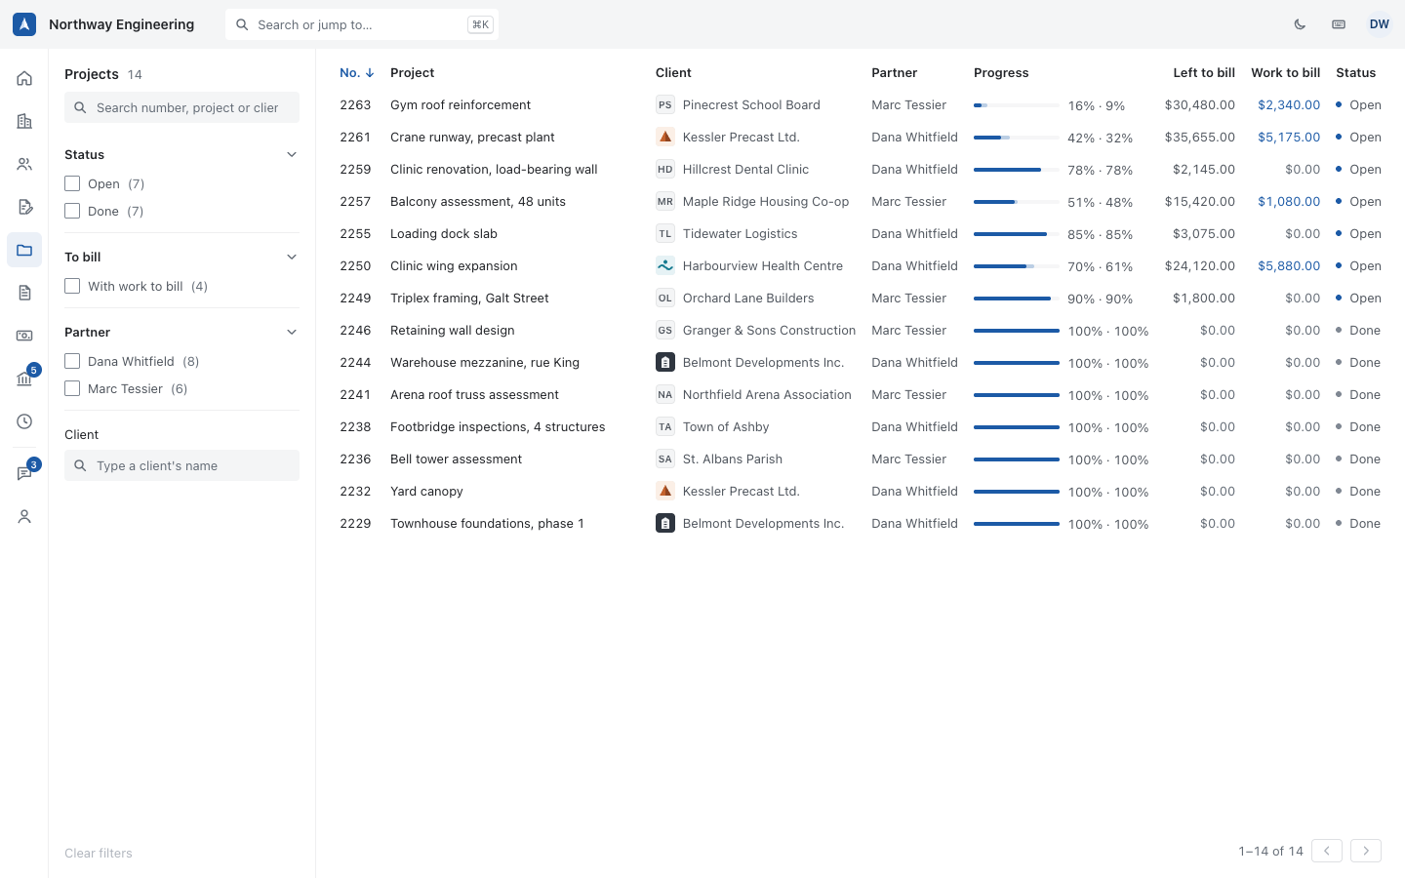Check the Marc Tessier partner filter
The width and height of the screenshot is (1405, 878).
pyautogui.click(x=72, y=388)
